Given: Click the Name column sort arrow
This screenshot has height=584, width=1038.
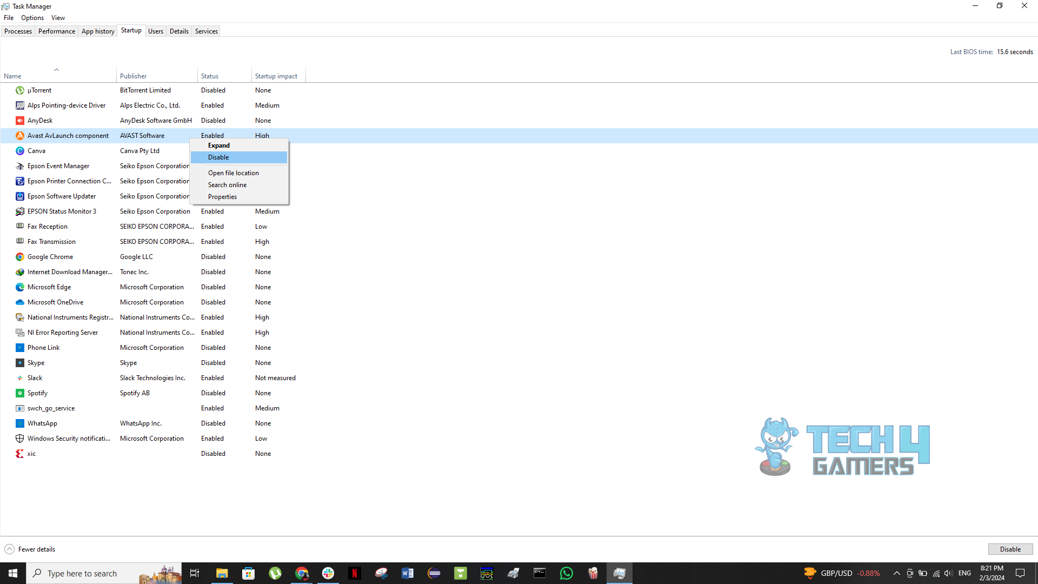Looking at the screenshot, I should (57, 69).
